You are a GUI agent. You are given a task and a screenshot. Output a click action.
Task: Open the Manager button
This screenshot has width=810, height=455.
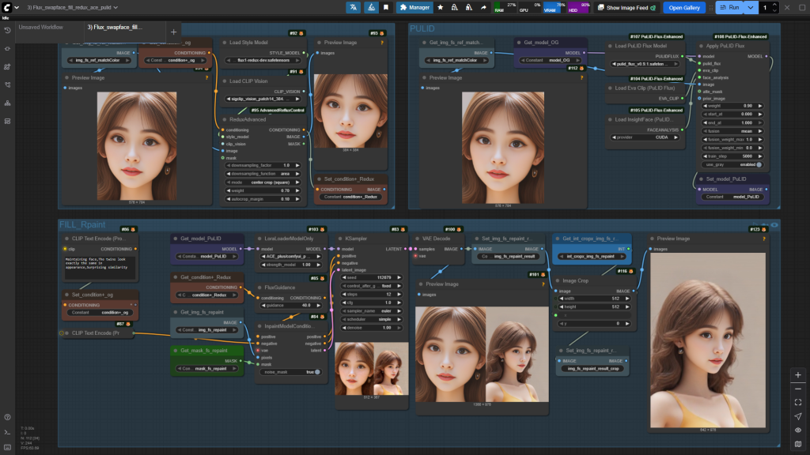[414, 7]
